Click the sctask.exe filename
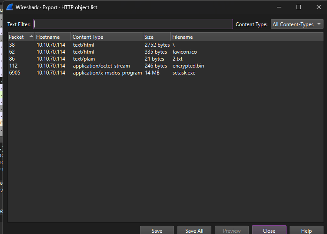 tap(184, 73)
